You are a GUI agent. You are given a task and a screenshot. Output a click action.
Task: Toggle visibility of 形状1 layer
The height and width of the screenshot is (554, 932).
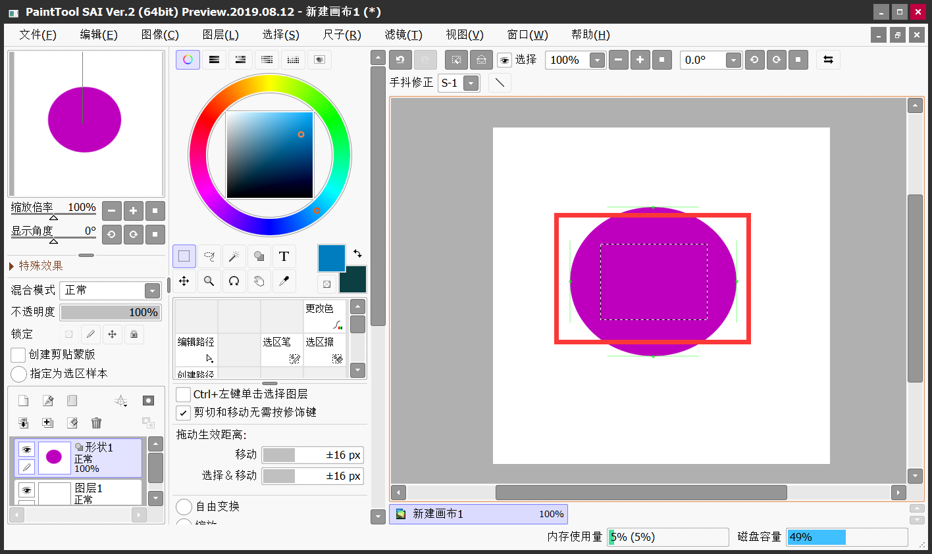[26, 450]
